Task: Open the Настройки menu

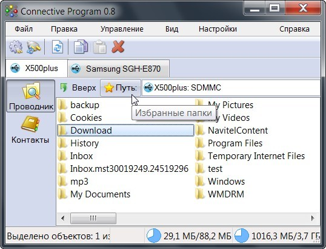Action: (x=218, y=29)
